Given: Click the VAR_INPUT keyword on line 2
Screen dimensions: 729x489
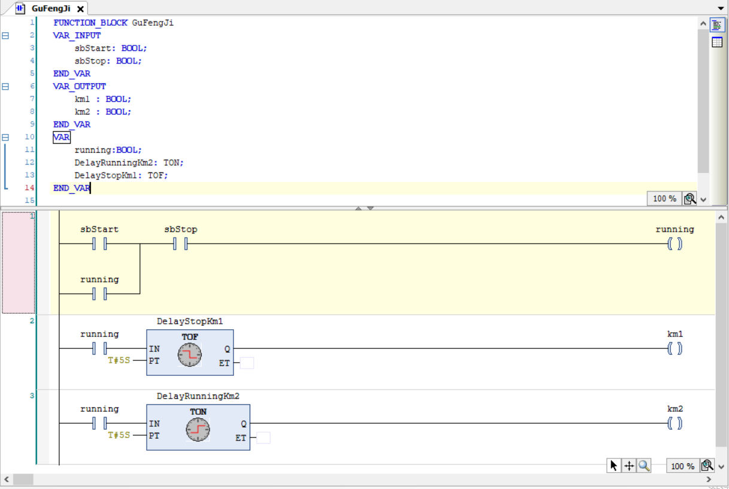Looking at the screenshot, I should point(77,35).
